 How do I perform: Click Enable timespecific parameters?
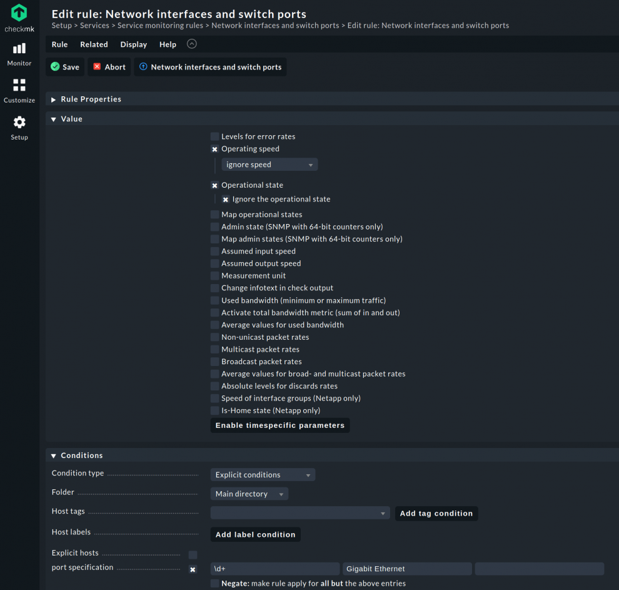(279, 425)
